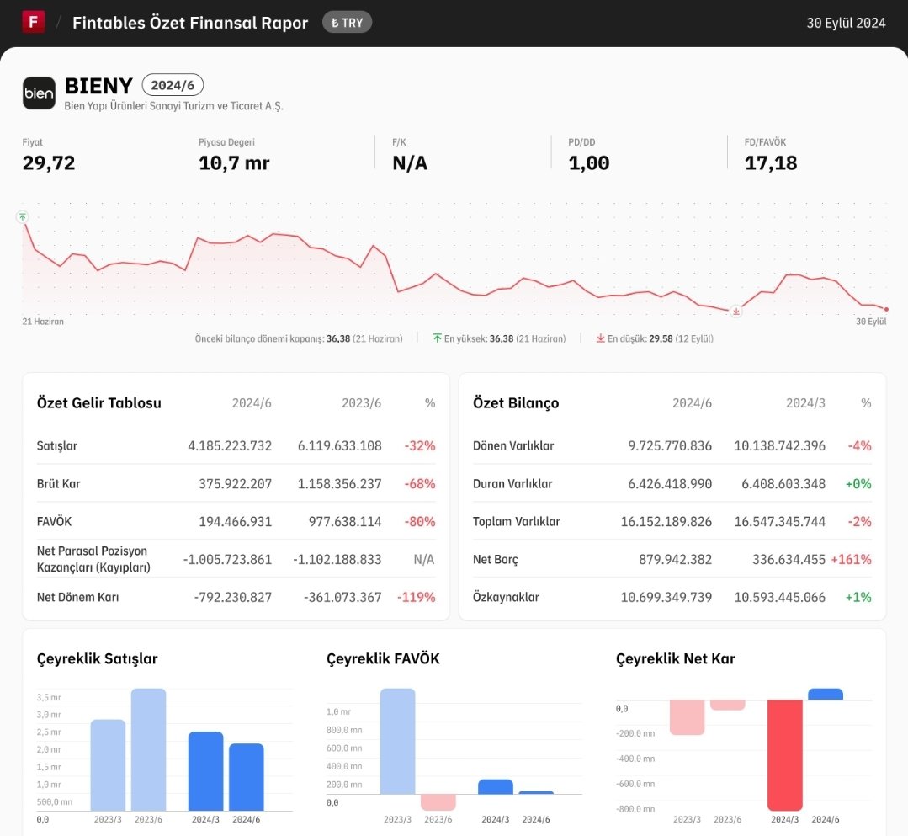Click the red Fintables F logo
Image resolution: width=908 pixels, height=836 pixels.
tap(34, 22)
